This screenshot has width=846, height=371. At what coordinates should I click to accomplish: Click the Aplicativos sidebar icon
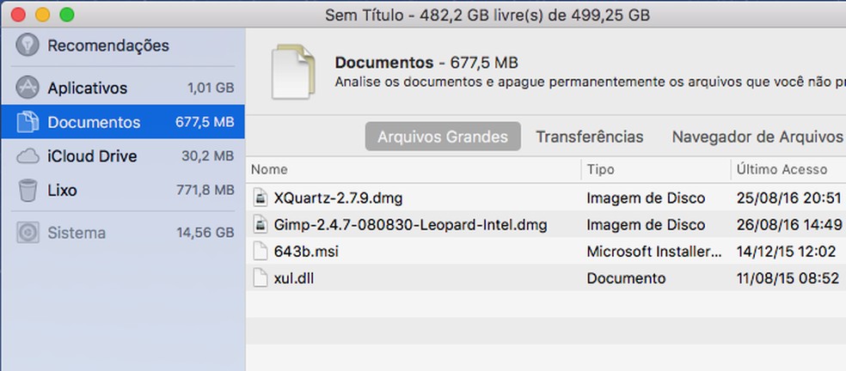coord(28,88)
